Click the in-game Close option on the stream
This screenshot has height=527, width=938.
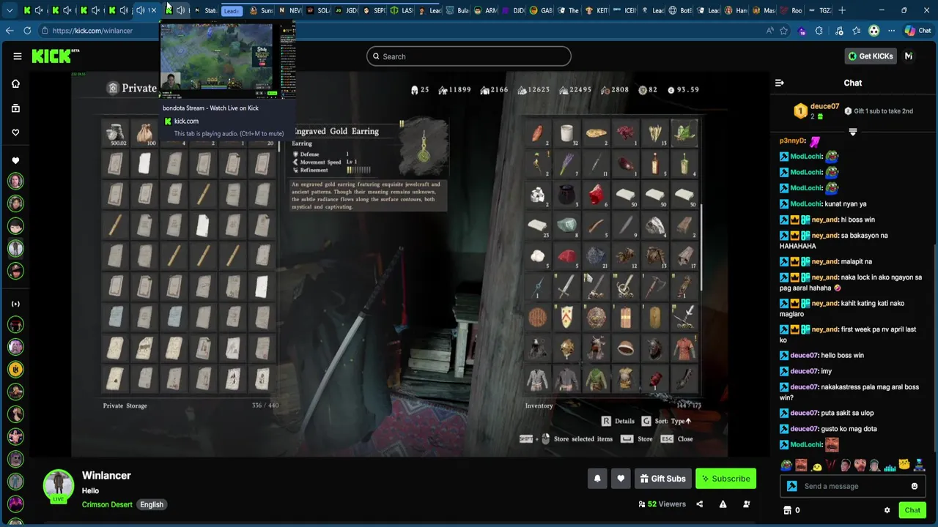pyautogui.click(x=676, y=439)
